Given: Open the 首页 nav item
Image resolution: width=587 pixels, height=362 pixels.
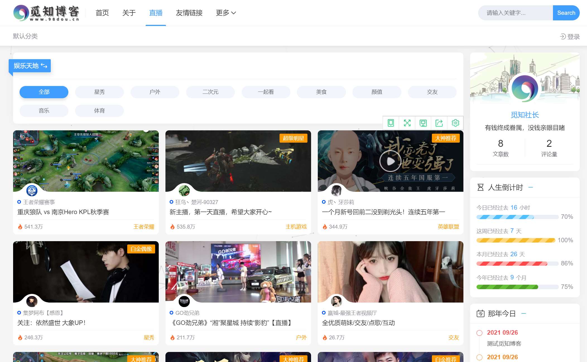Looking at the screenshot, I should point(102,13).
